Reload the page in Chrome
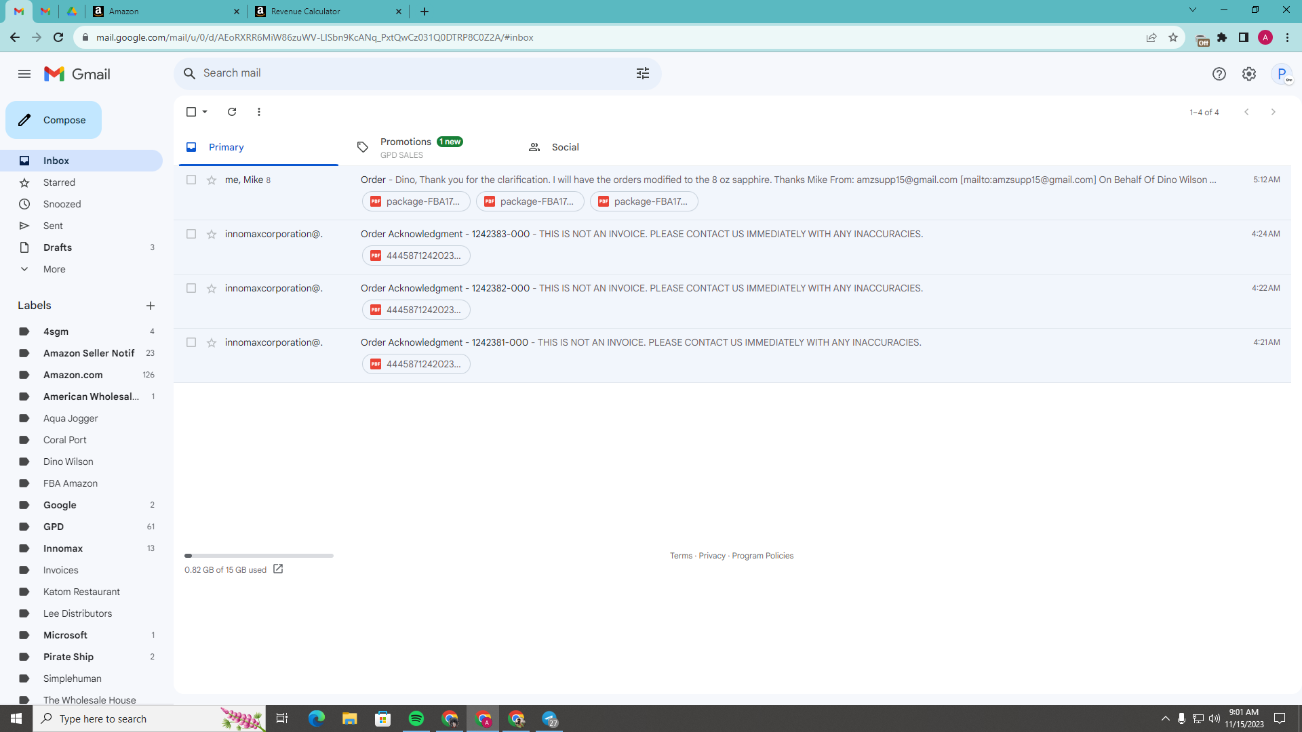 coord(58,37)
